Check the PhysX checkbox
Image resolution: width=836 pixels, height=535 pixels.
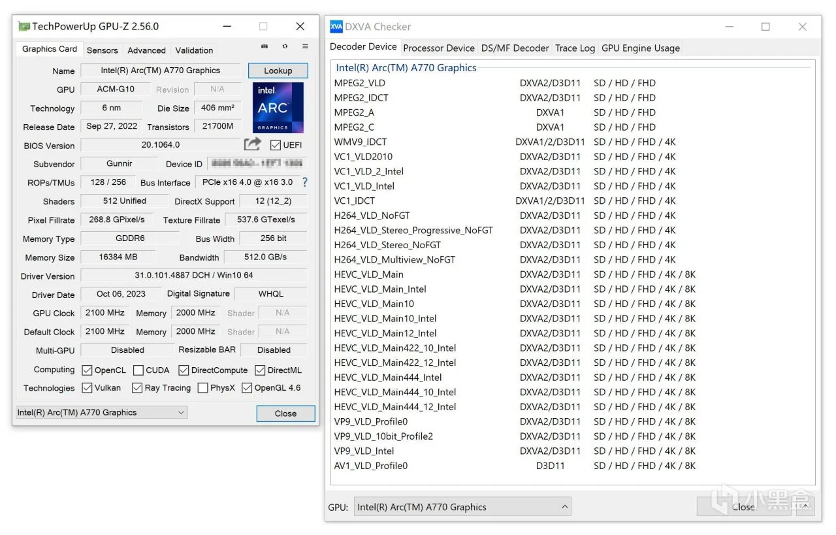[x=202, y=388]
